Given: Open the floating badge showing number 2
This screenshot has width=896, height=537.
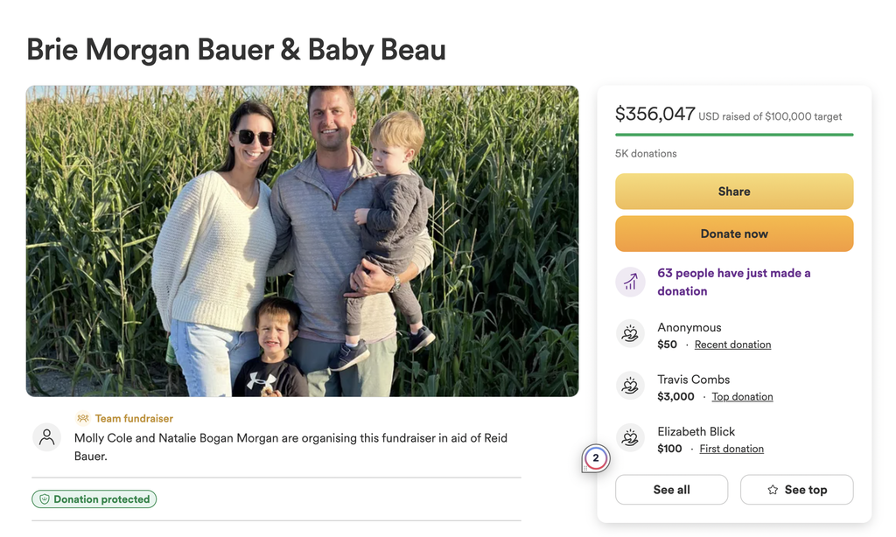Looking at the screenshot, I should (595, 458).
